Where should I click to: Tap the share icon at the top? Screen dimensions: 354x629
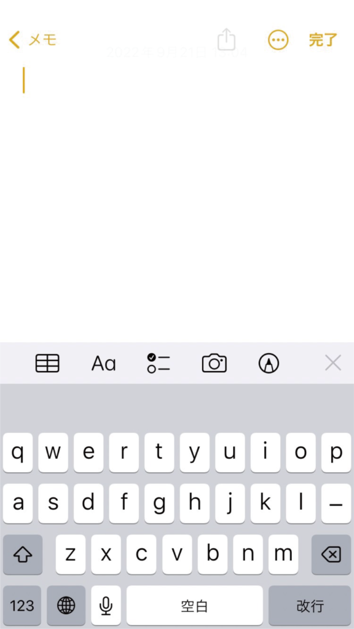[x=226, y=39]
